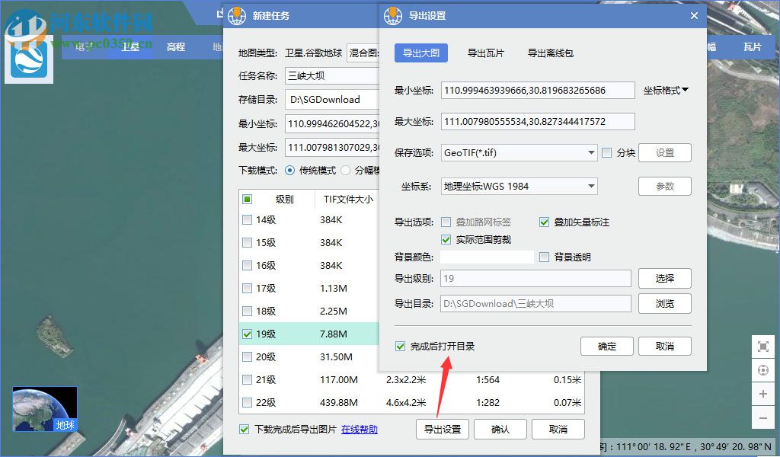This screenshot has width=780, height=457.
Task: Uncheck 完成后打开目录 option
Action: [400, 346]
